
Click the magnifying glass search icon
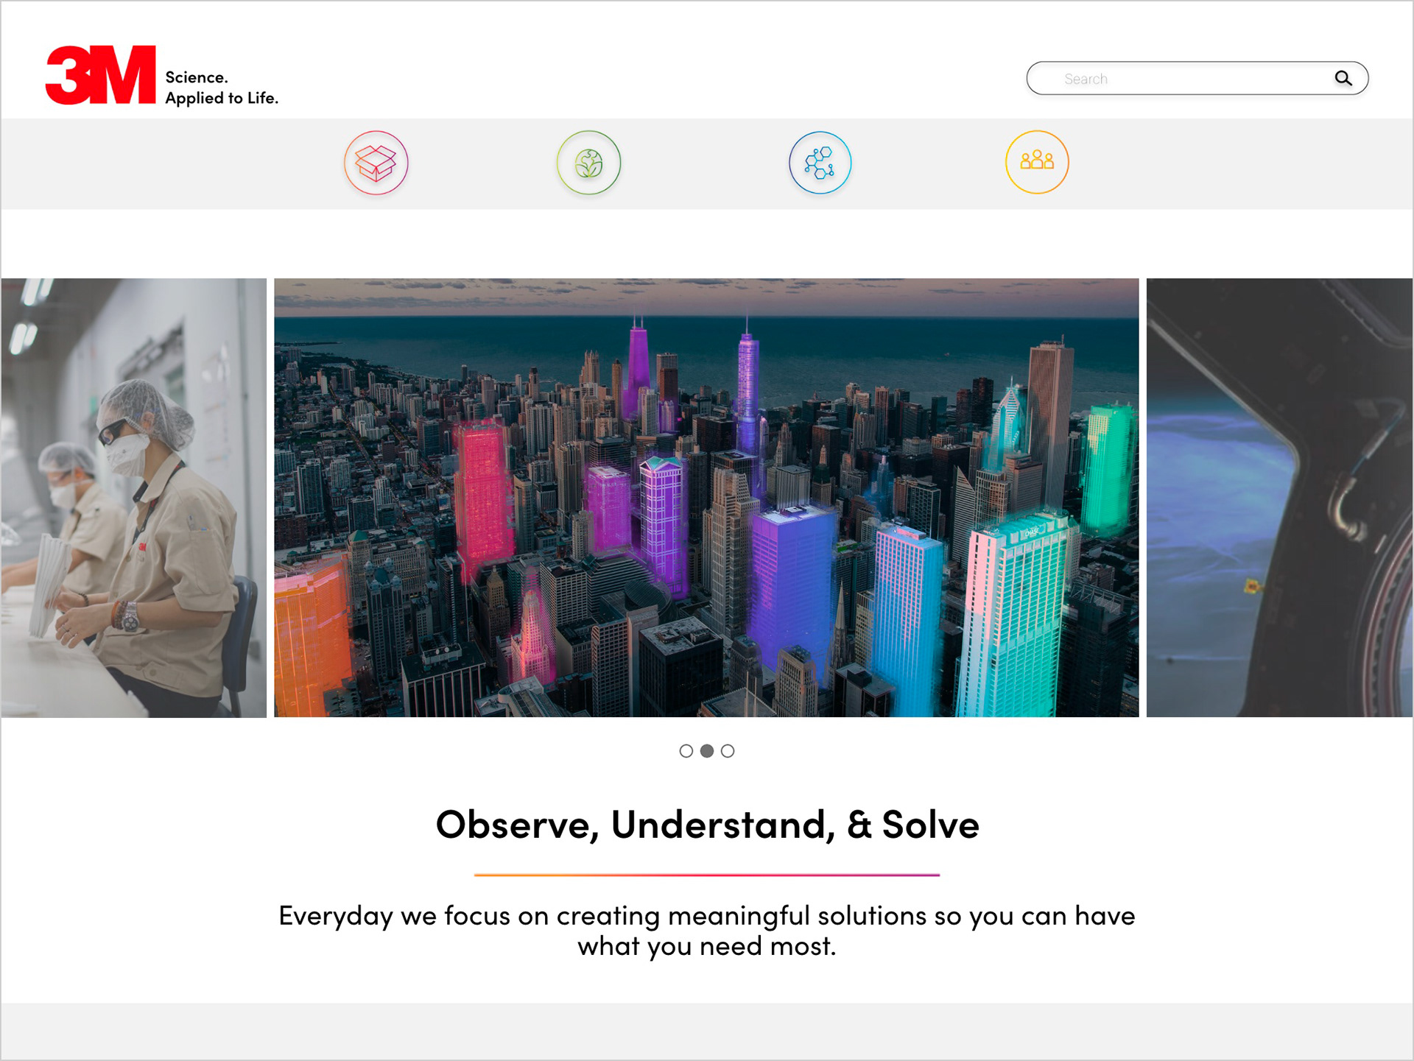click(1343, 78)
